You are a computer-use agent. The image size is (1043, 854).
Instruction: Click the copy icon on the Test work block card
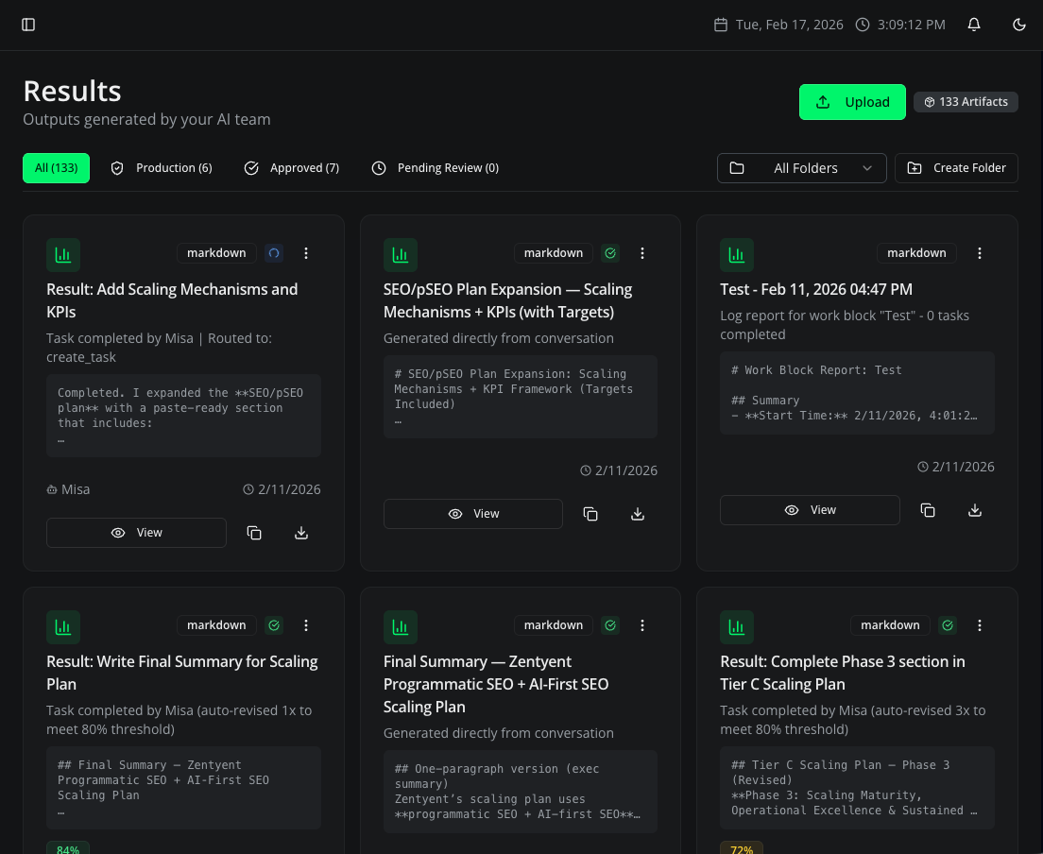(x=928, y=509)
